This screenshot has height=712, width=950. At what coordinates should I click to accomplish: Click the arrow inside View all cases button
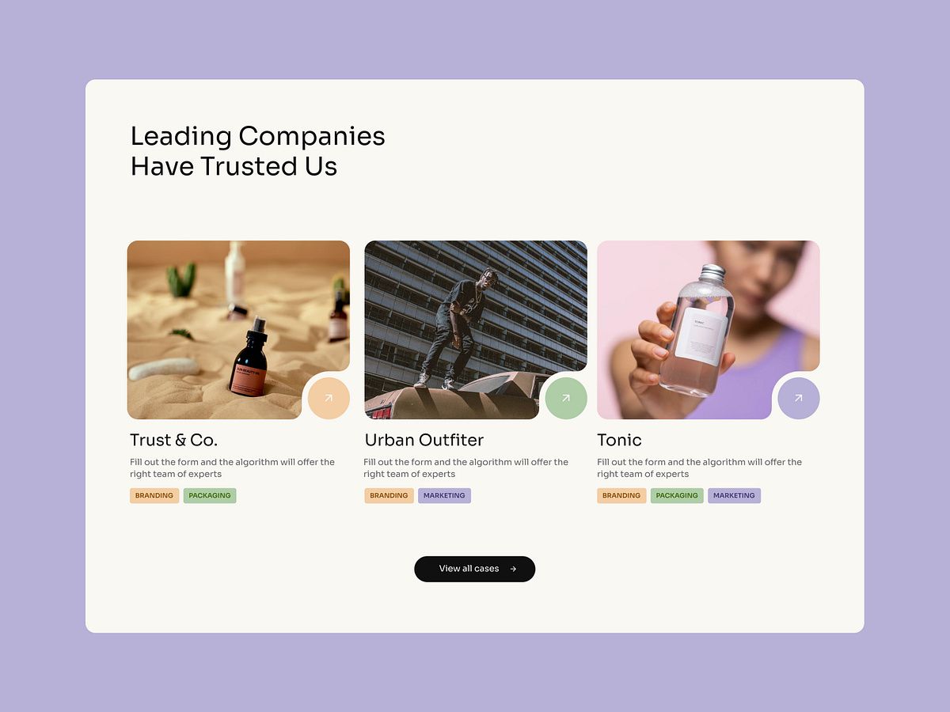pos(513,569)
